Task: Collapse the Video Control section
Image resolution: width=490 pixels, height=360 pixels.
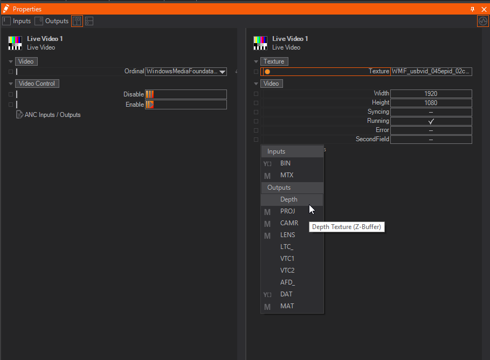Action: [11, 84]
